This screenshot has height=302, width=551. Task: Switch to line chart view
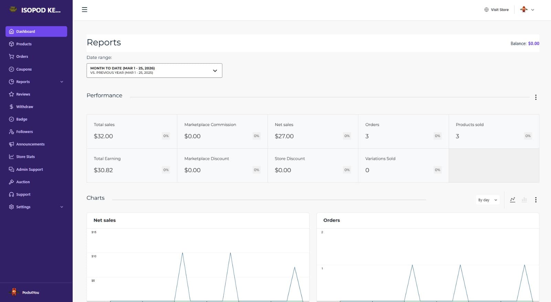tap(512, 200)
